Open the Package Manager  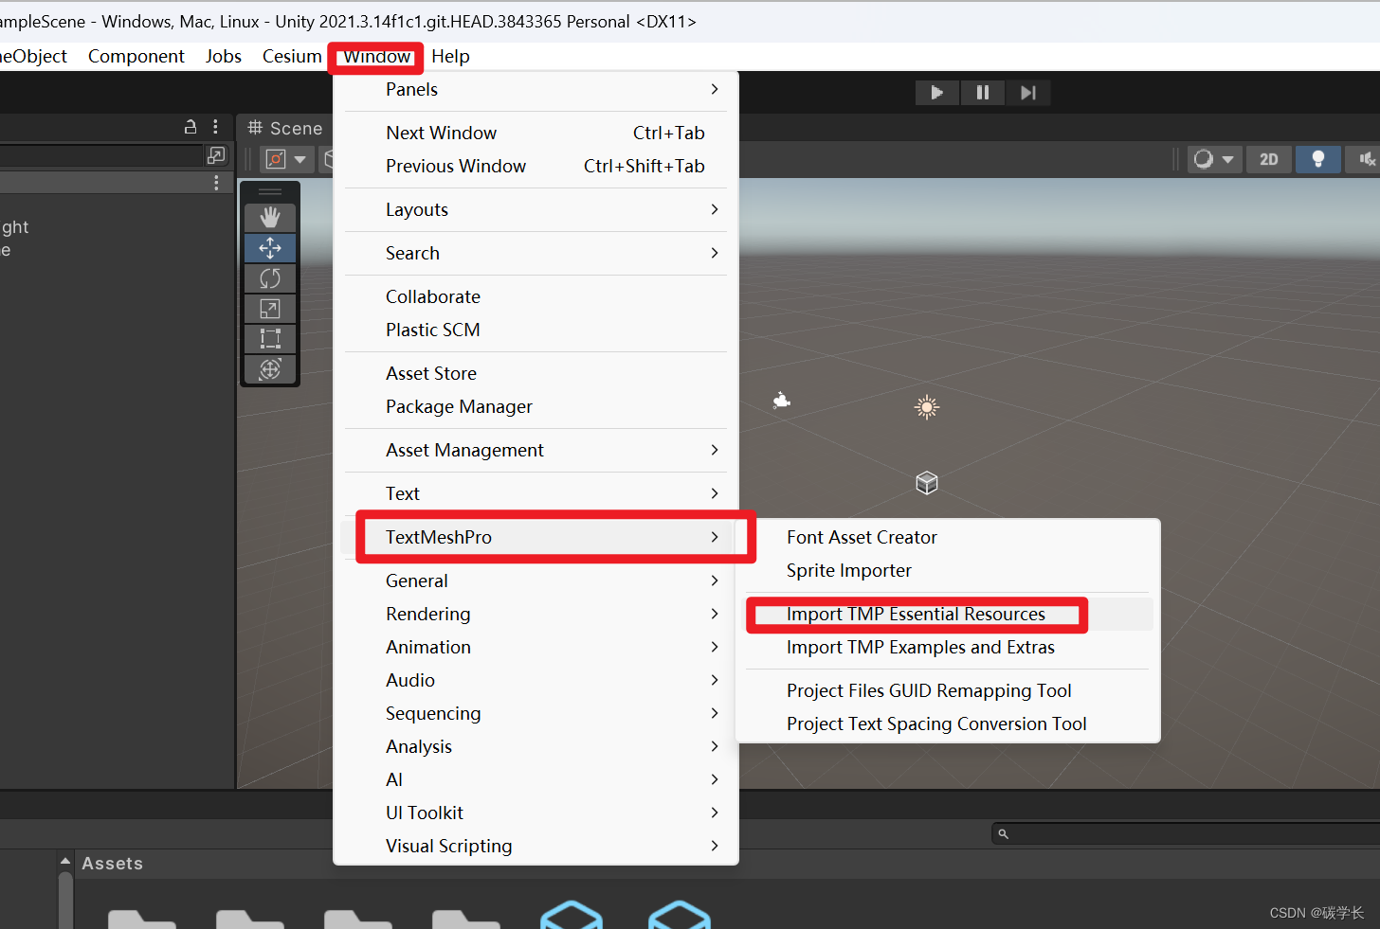click(x=536, y=406)
